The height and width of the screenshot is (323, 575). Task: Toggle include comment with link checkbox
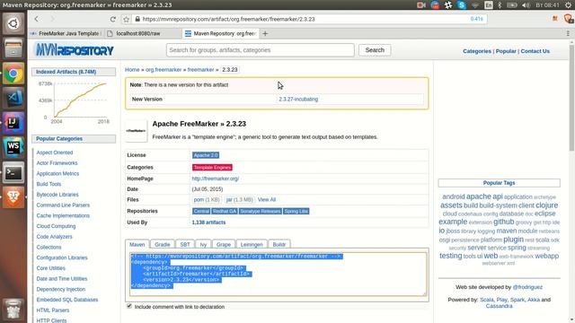(129, 306)
